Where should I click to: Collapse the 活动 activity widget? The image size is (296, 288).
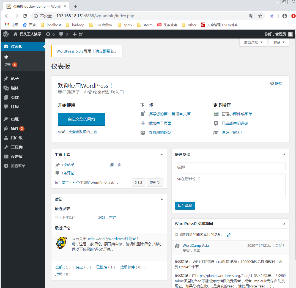pyautogui.click(x=162, y=199)
